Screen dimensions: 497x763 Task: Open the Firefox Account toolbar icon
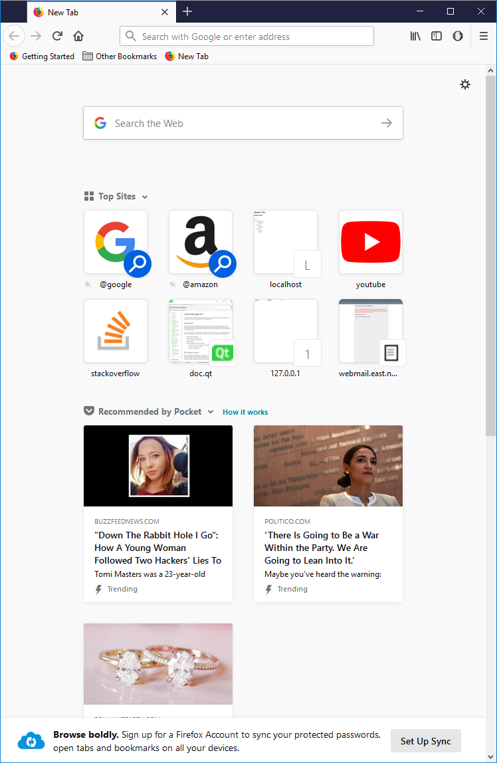(458, 36)
